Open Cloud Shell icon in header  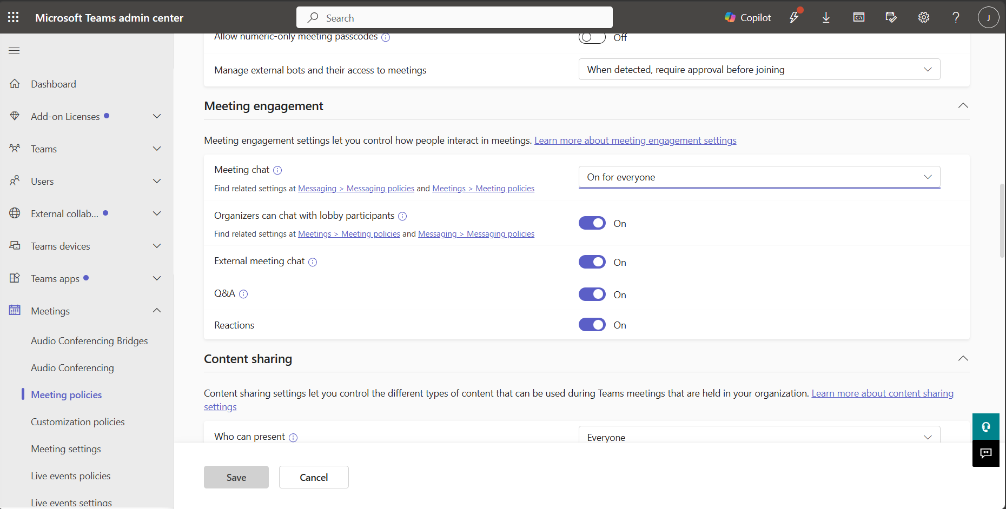(x=859, y=17)
